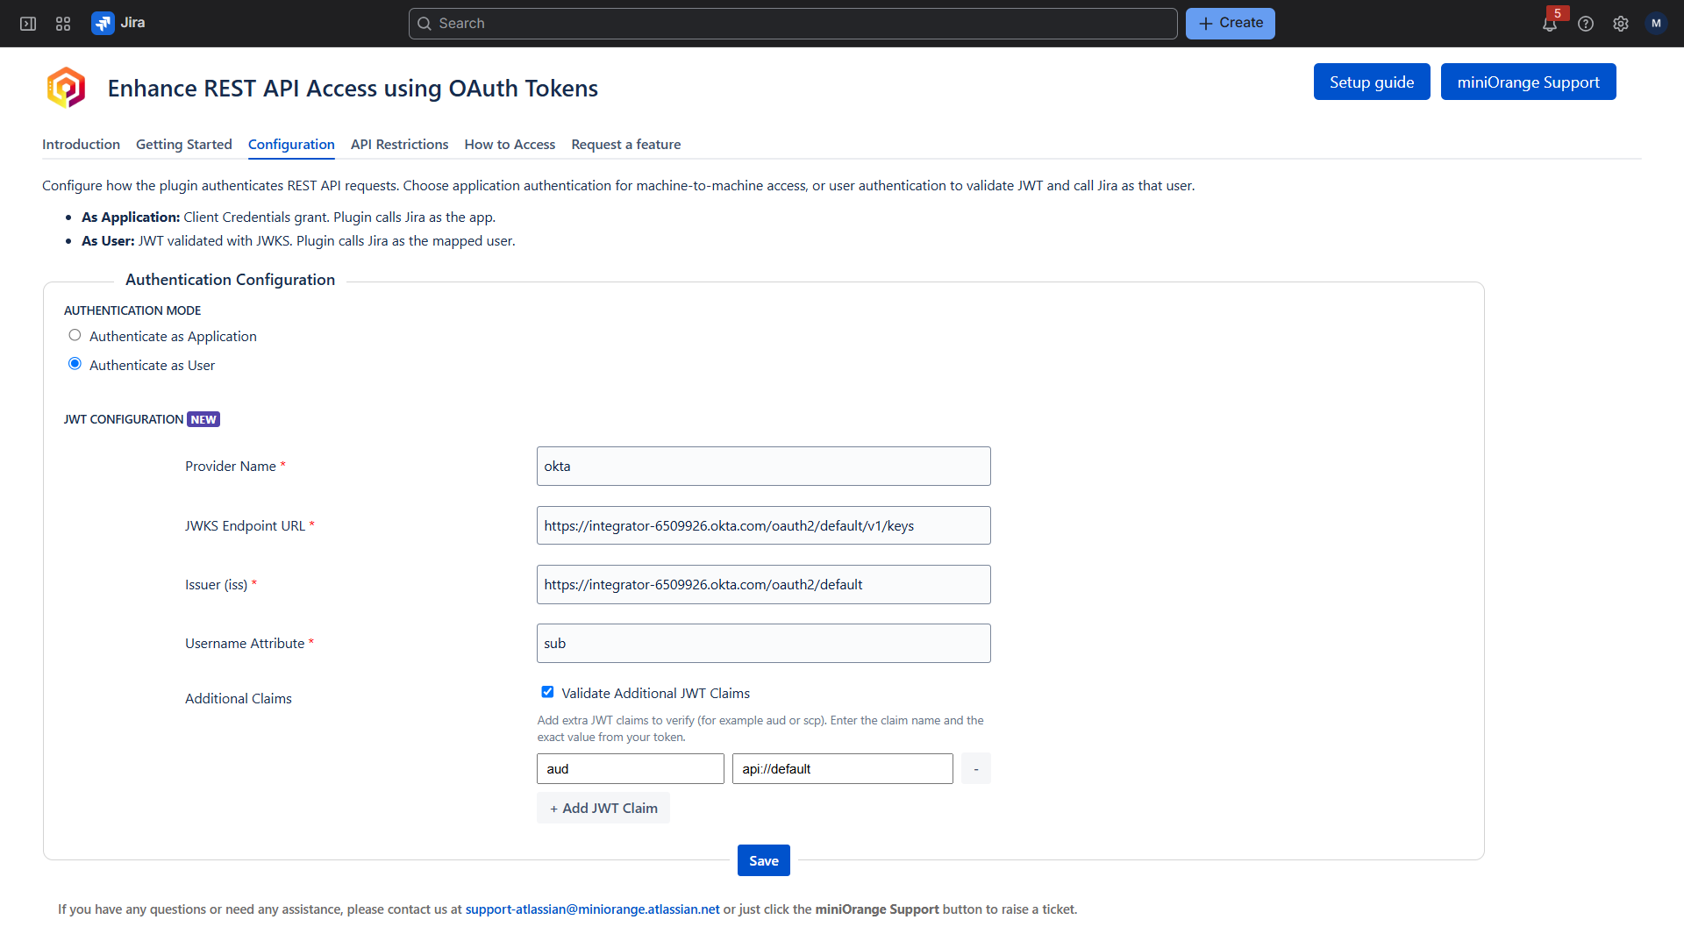Viewport: 1684px width, 934px height.
Task: Click the page title Enhance REST API Access
Action: click(x=353, y=88)
